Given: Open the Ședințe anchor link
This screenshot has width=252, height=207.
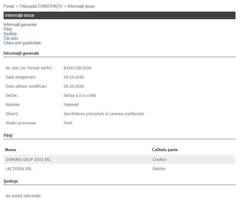Looking at the screenshot, I should tap(10, 34).
